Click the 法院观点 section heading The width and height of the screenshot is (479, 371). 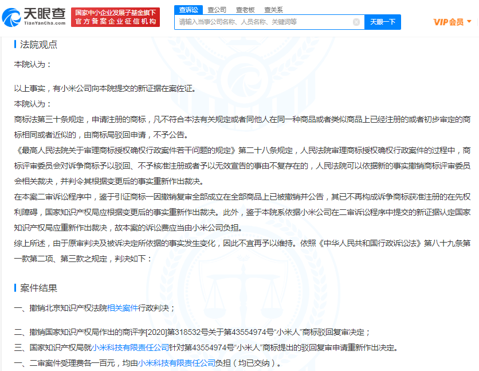point(38,45)
